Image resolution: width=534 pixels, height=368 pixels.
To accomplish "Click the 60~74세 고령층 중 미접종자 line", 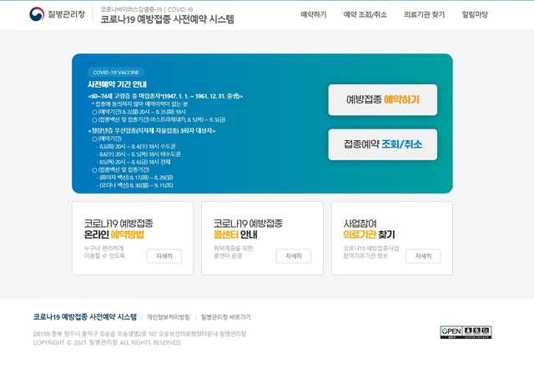I will (165, 97).
